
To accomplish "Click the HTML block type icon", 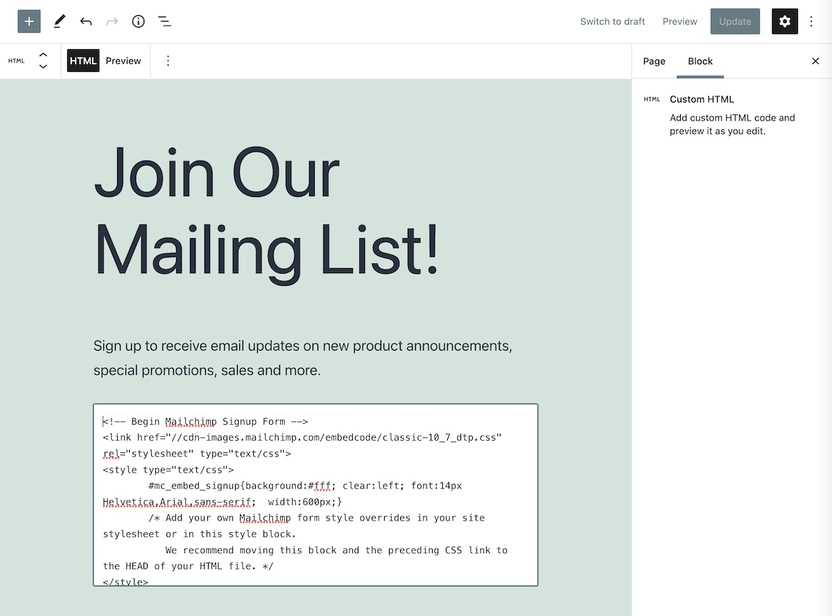I will (17, 61).
